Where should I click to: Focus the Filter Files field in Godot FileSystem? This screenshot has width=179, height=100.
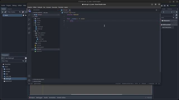coord(13,61)
